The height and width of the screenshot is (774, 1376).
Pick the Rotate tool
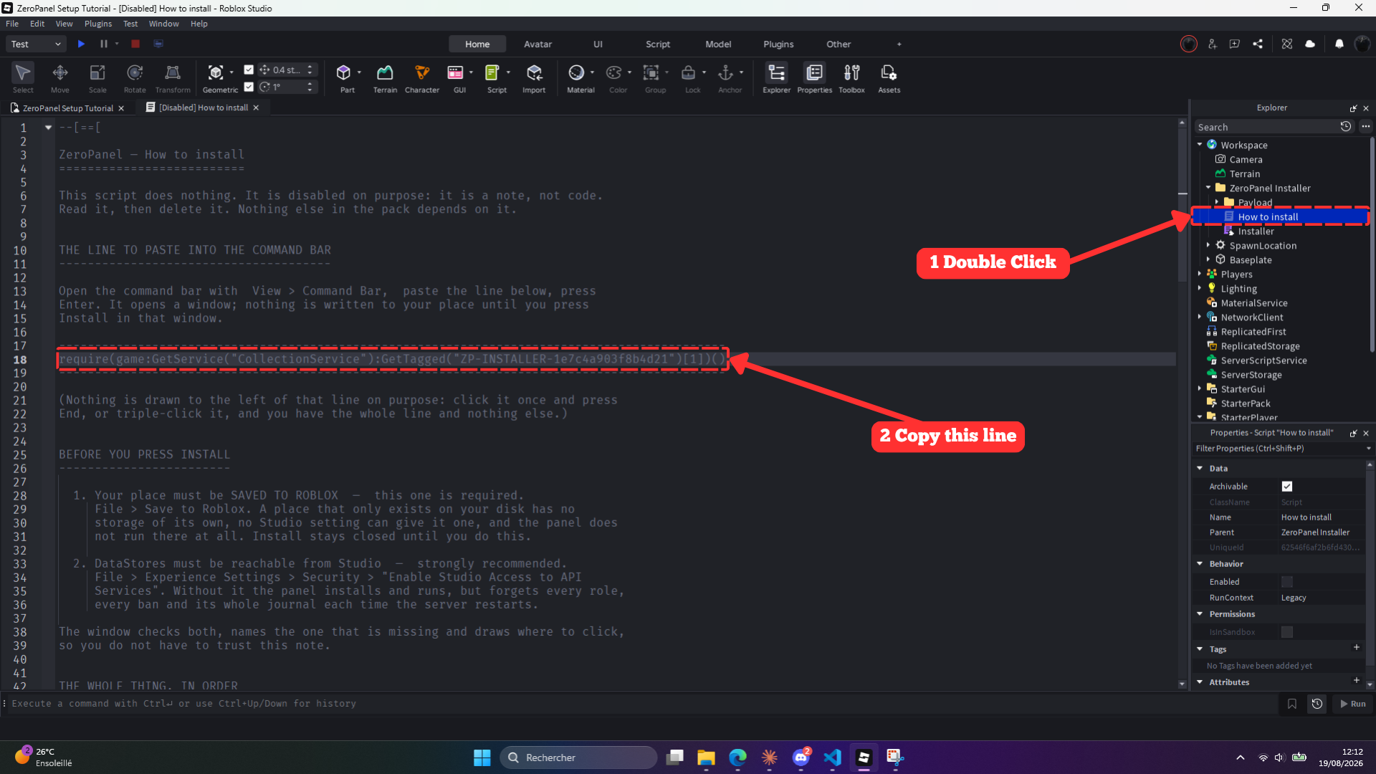135,77
